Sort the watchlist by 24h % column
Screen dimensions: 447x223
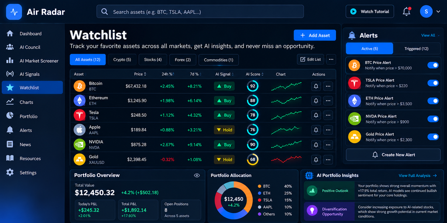point(168,74)
